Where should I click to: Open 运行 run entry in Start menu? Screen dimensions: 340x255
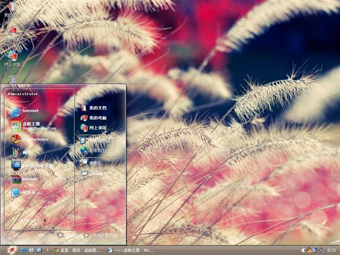click(x=91, y=173)
